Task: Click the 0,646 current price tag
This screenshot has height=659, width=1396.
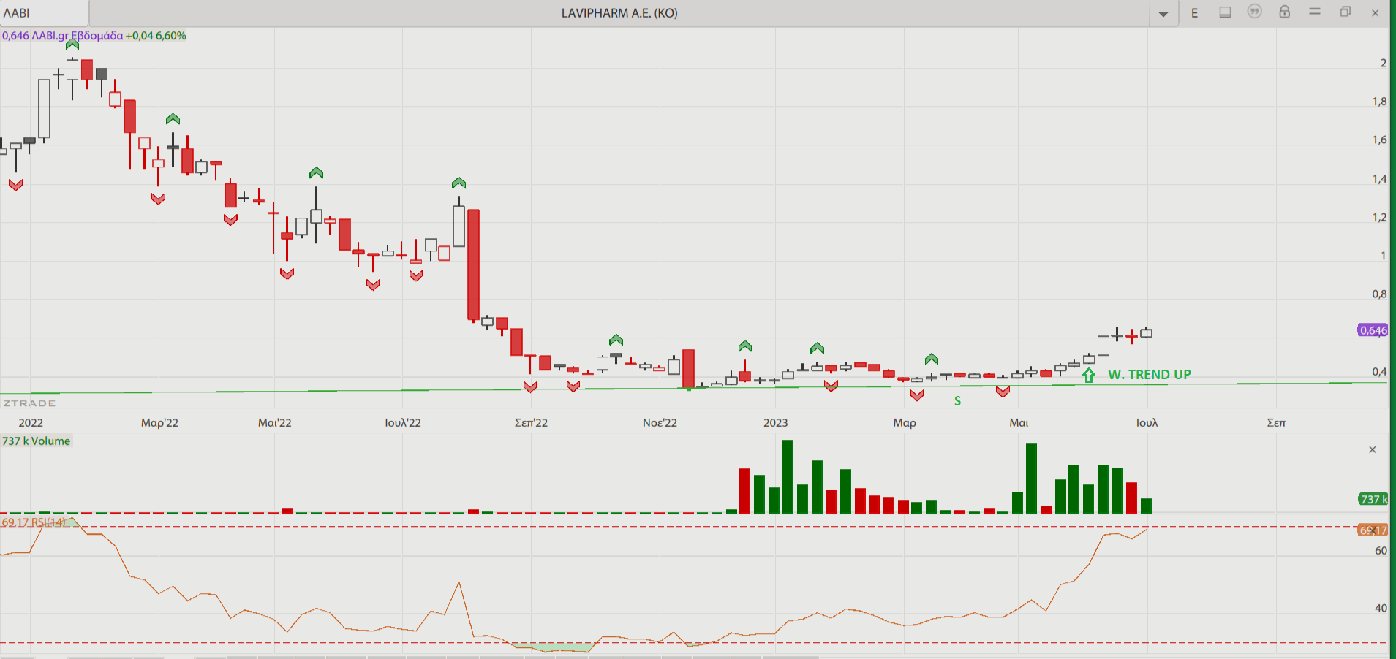Action: 1373,330
